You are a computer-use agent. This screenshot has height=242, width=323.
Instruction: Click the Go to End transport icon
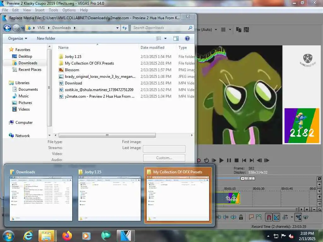click(x=251, y=160)
